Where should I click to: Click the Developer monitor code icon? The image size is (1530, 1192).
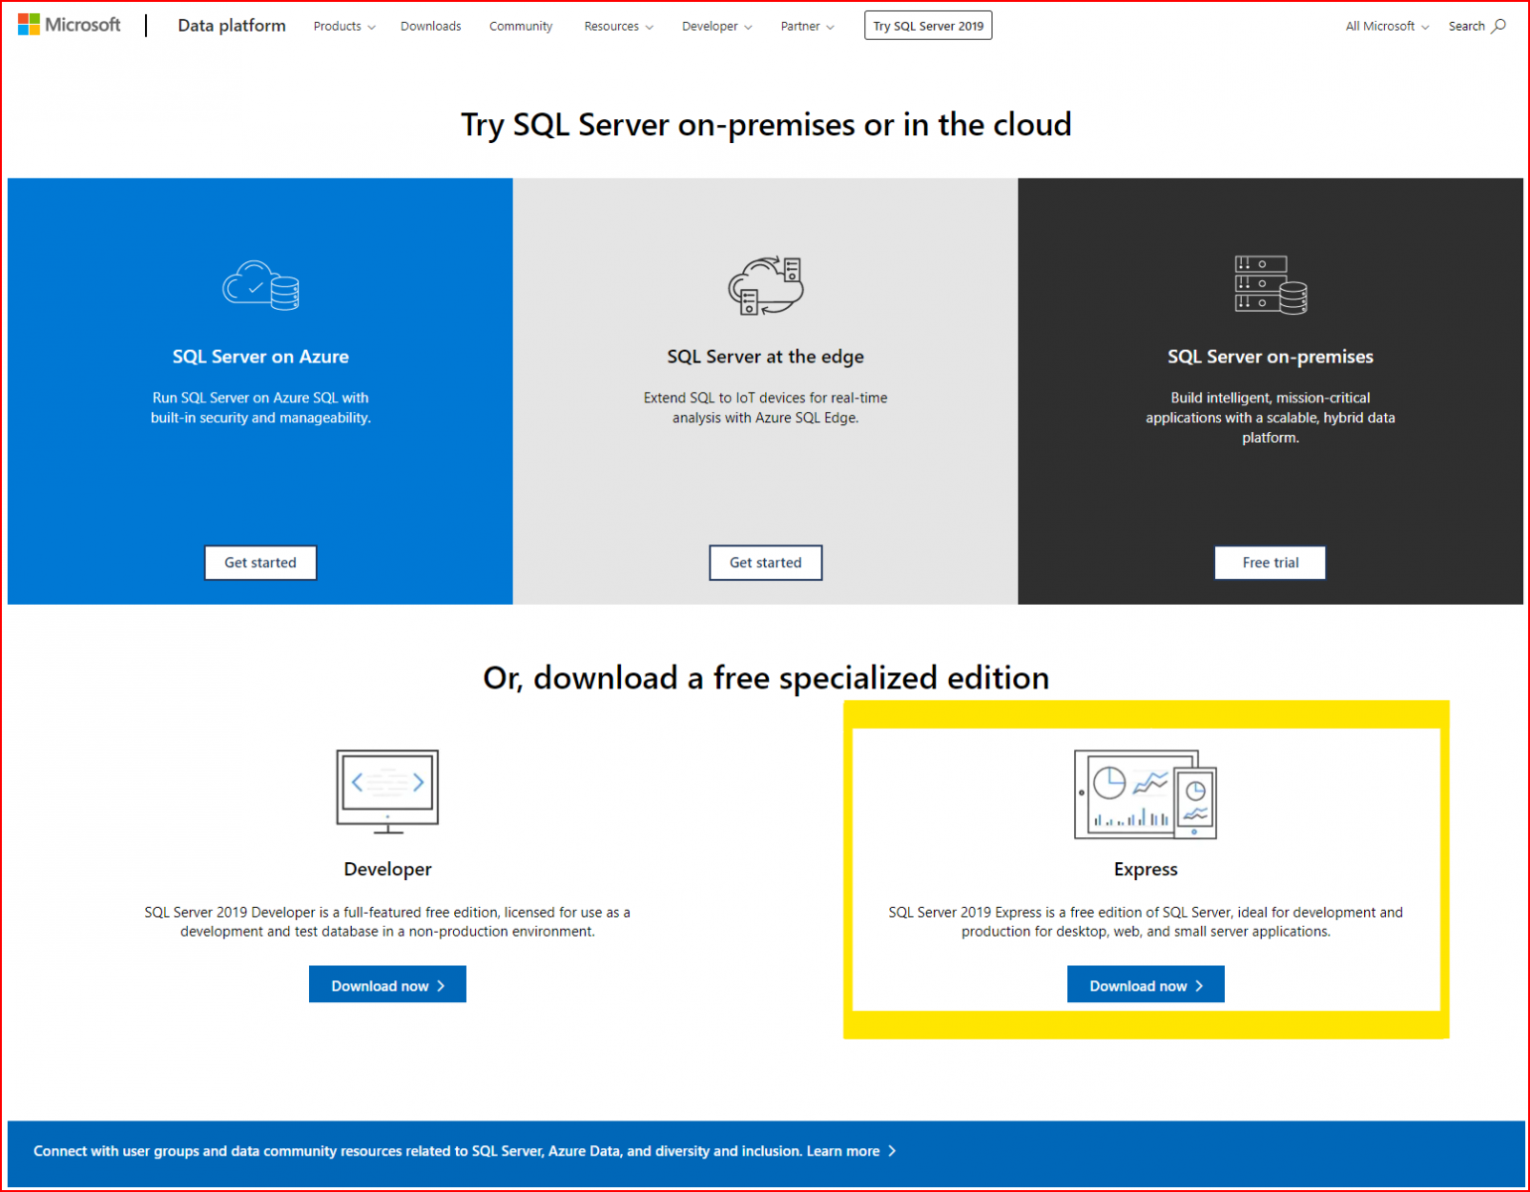coord(387,792)
